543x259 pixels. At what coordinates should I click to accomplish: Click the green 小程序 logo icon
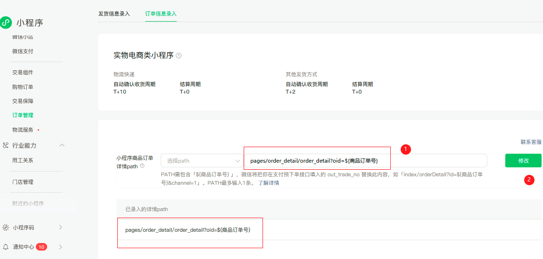(x=6, y=23)
